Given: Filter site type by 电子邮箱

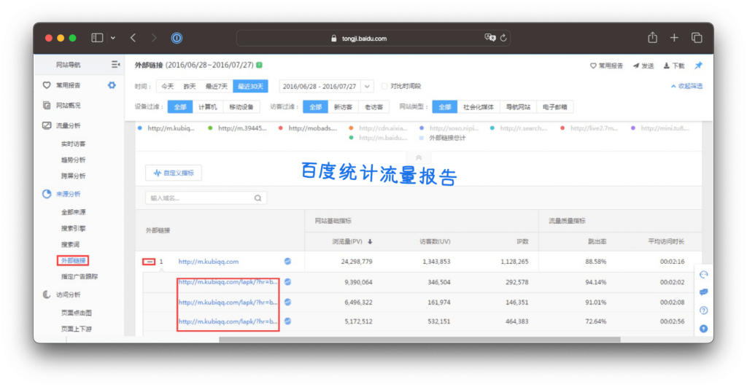Looking at the screenshot, I should click(x=555, y=107).
